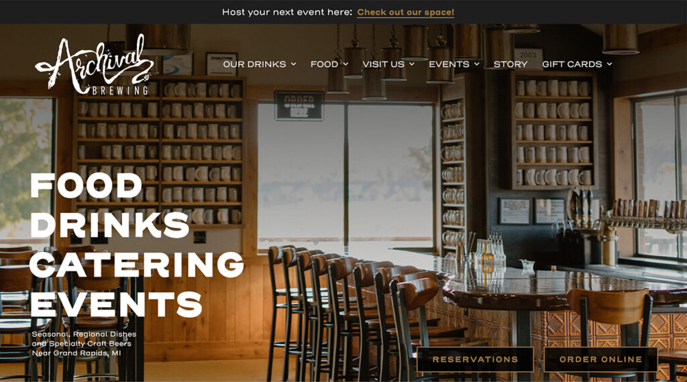Open the Gift Cards menu item
The image size is (687, 382).
click(572, 64)
